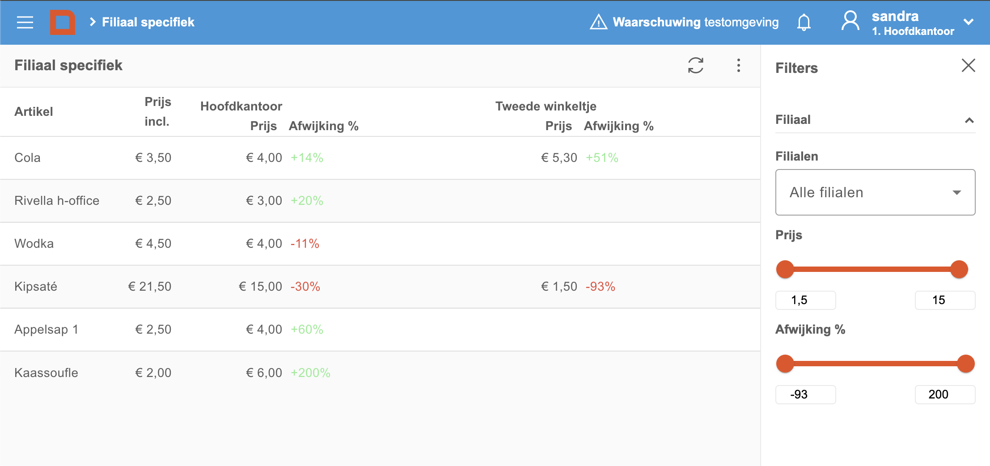Click the orange app logo
990x466 pixels.
(62, 22)
